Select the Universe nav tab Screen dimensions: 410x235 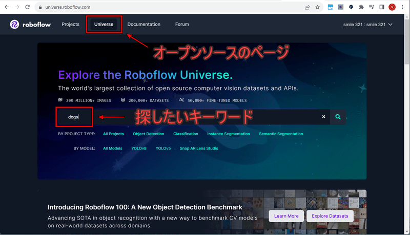coord(104,24)
